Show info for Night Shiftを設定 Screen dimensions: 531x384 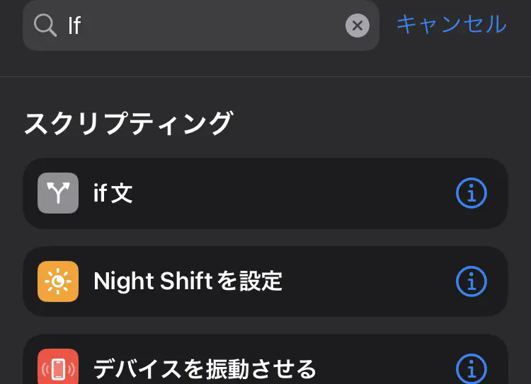point(472,281)
